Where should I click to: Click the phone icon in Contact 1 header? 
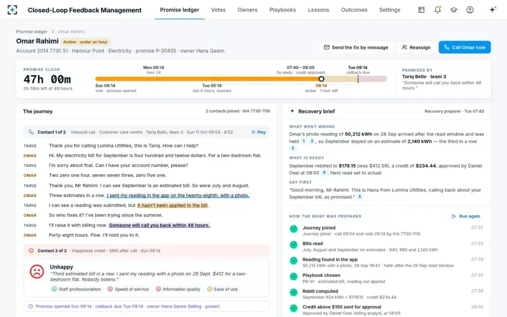[x=31, y=132]
